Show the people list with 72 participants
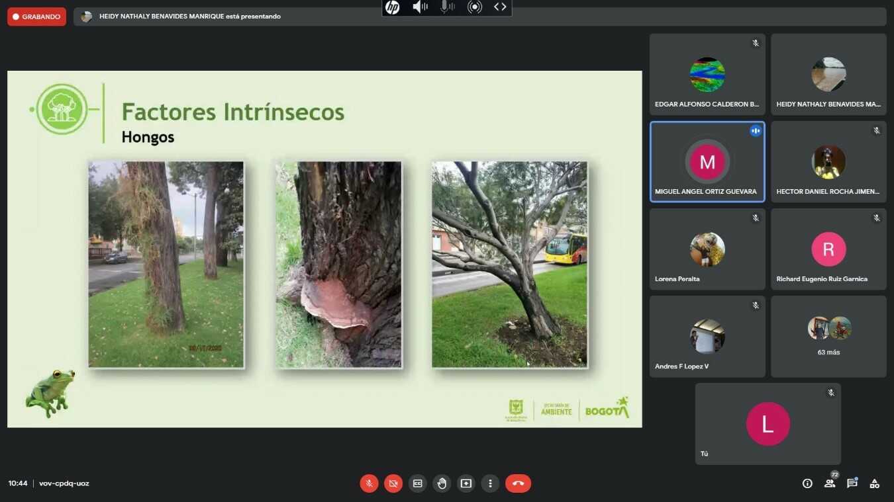The height and width of the screenshot is (502, 894). click(x=830, y=483)
